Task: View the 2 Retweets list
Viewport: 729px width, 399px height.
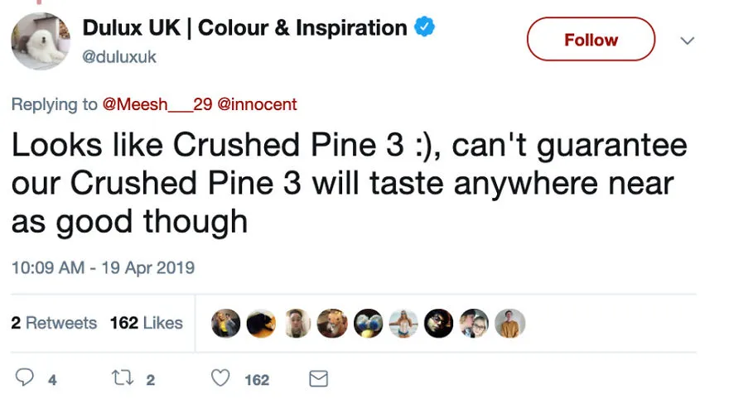Action: coord(54,323)
